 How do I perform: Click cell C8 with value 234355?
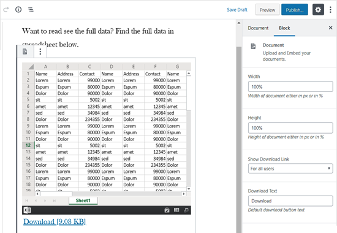(x=89, y=119)
